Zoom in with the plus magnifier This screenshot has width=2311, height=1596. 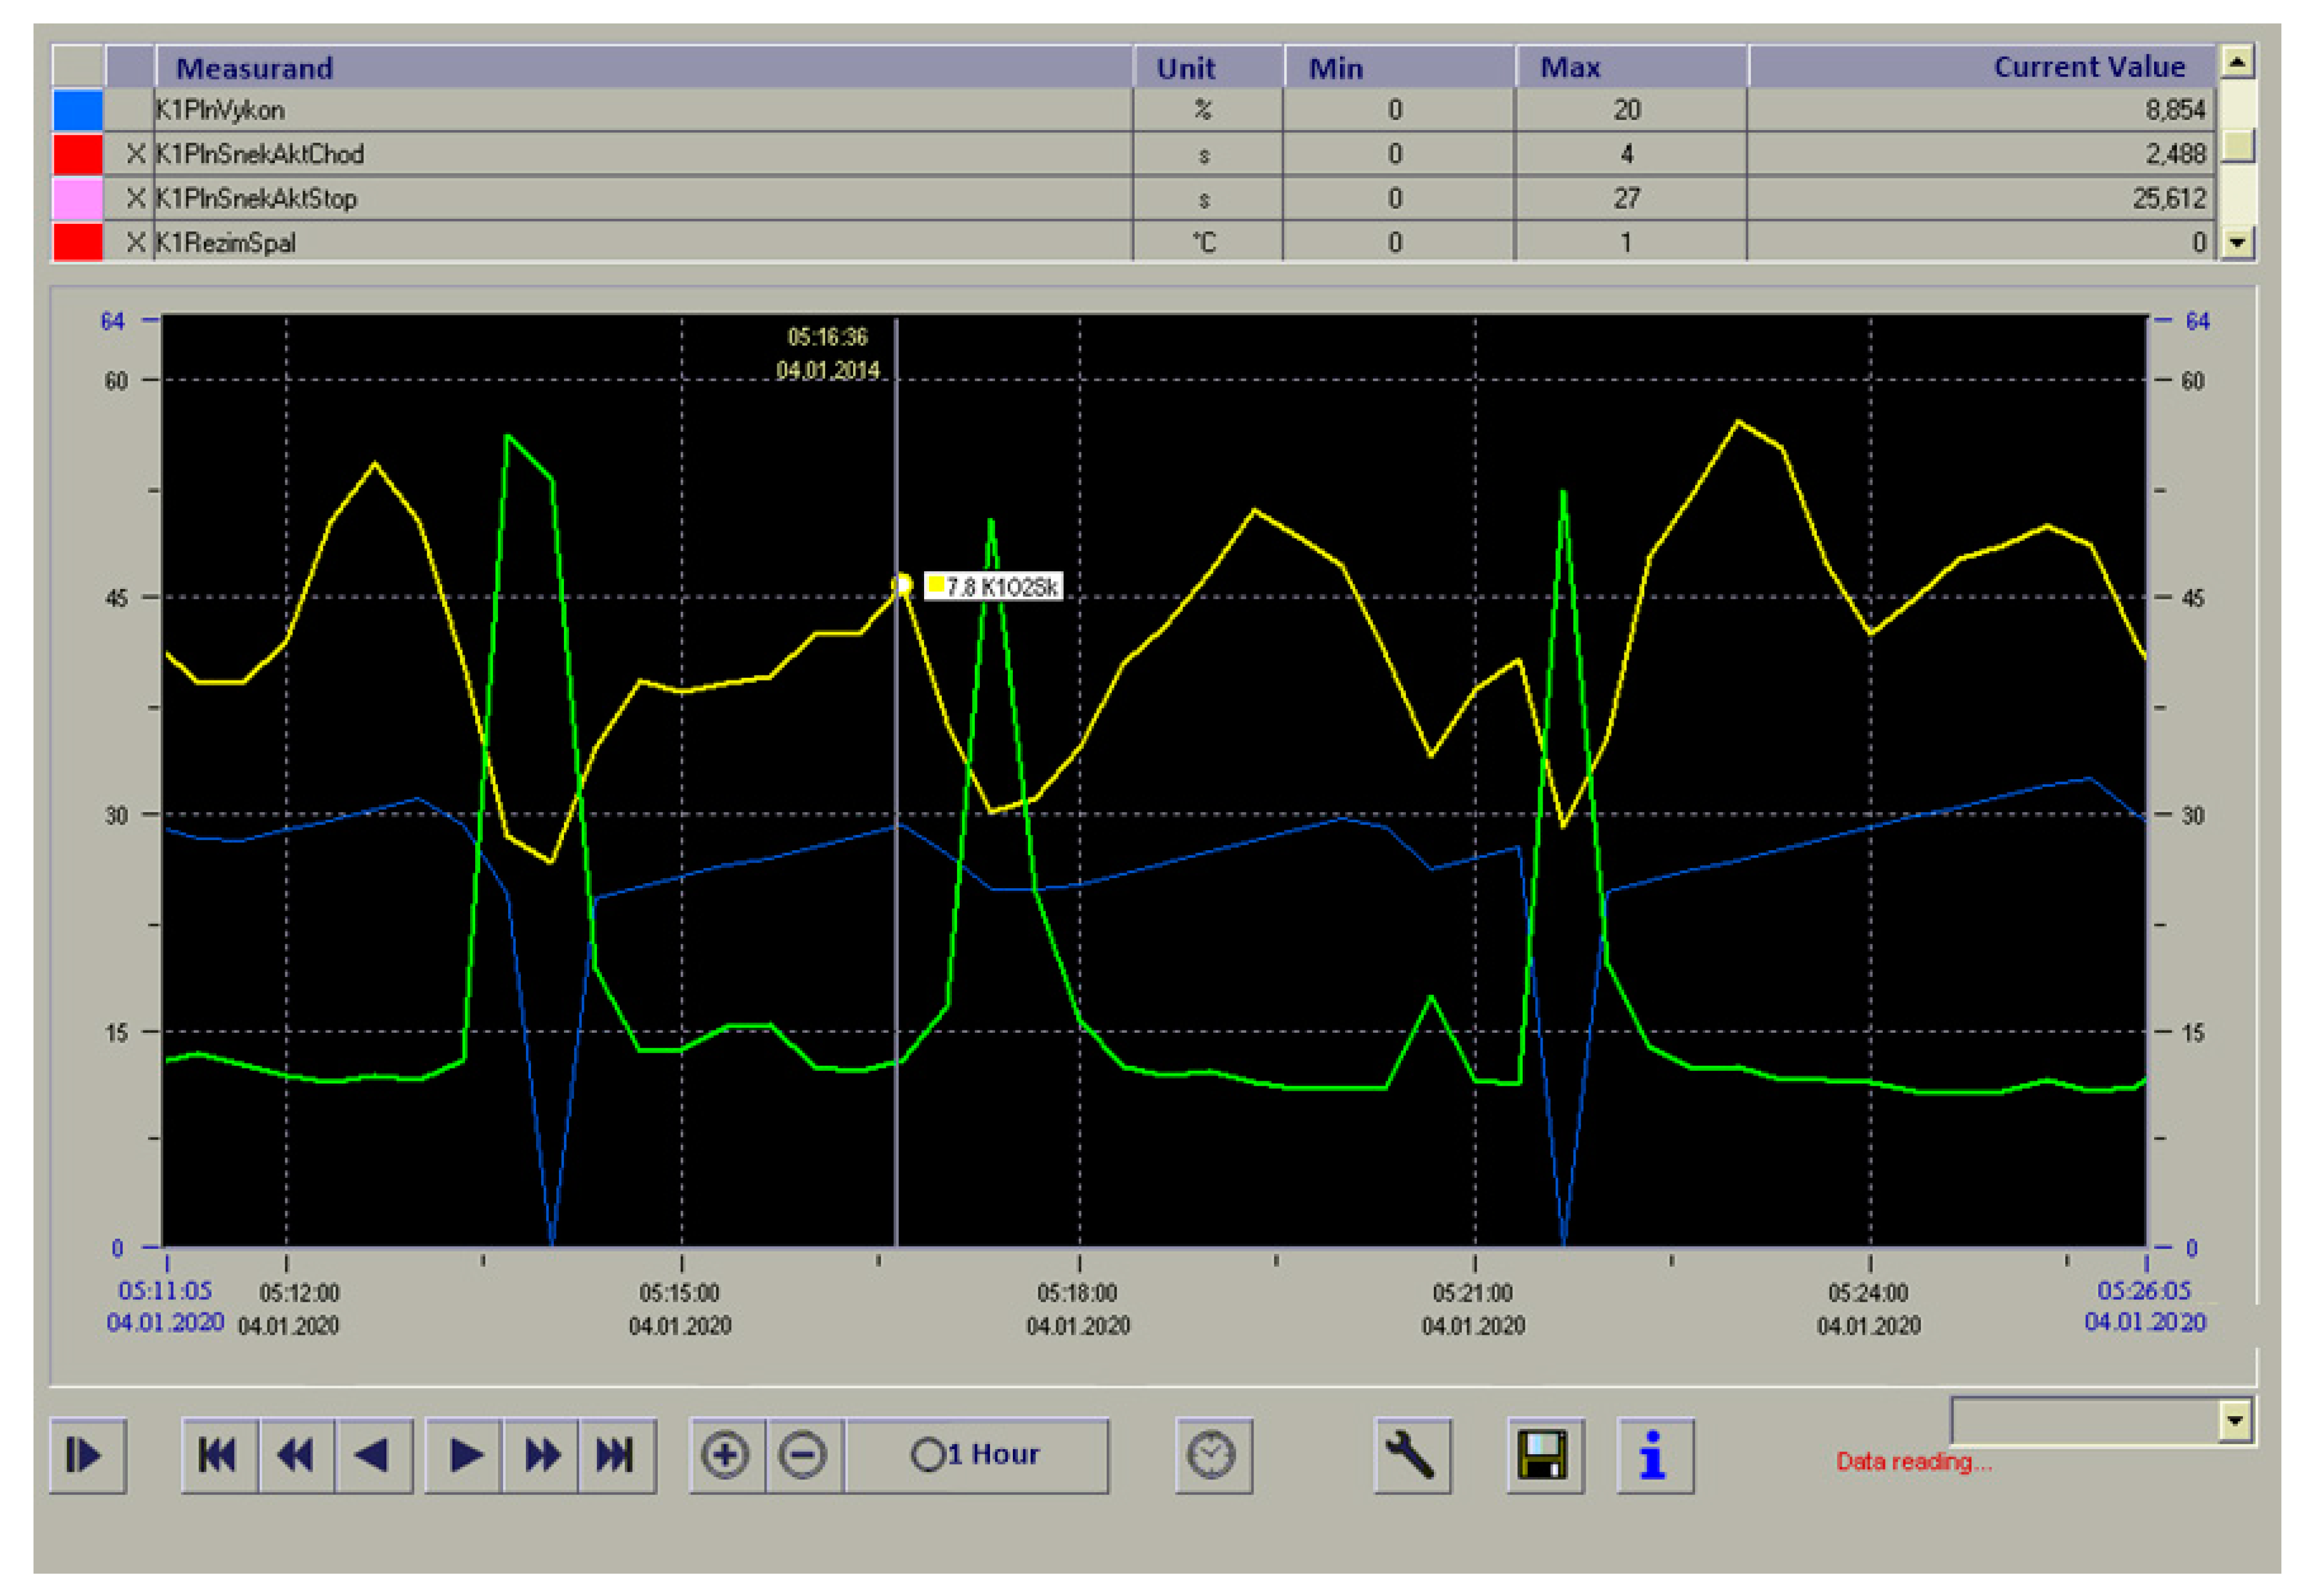(726, 1455)
